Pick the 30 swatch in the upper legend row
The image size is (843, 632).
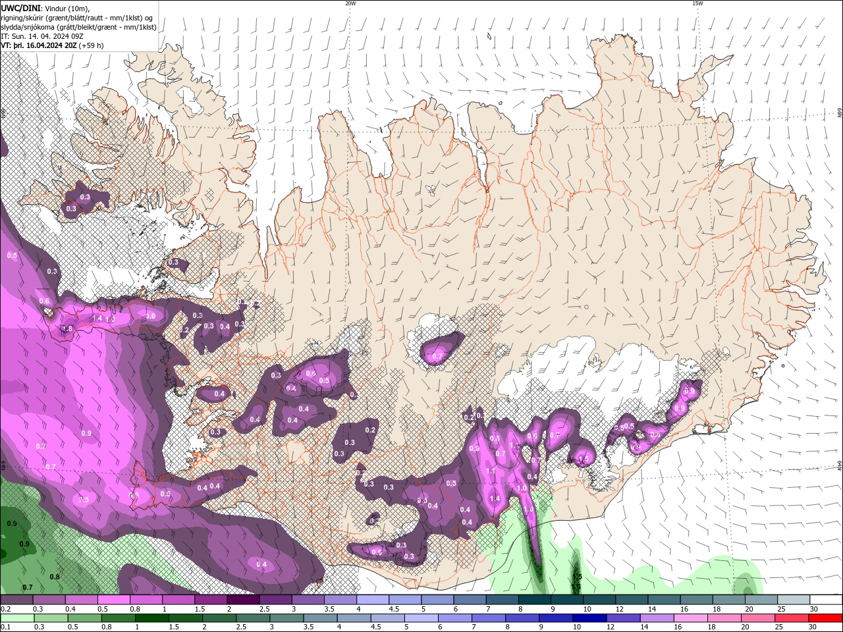(826, 600)
